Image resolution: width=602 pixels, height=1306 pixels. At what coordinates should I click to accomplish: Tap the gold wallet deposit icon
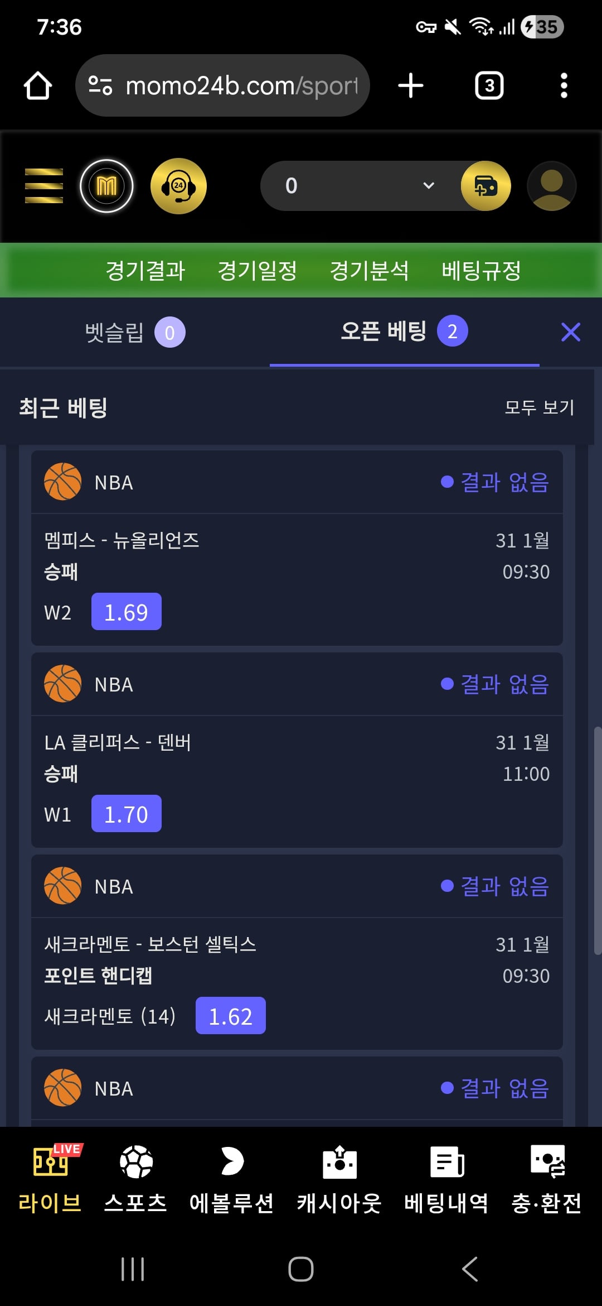[x=486, y=186]
